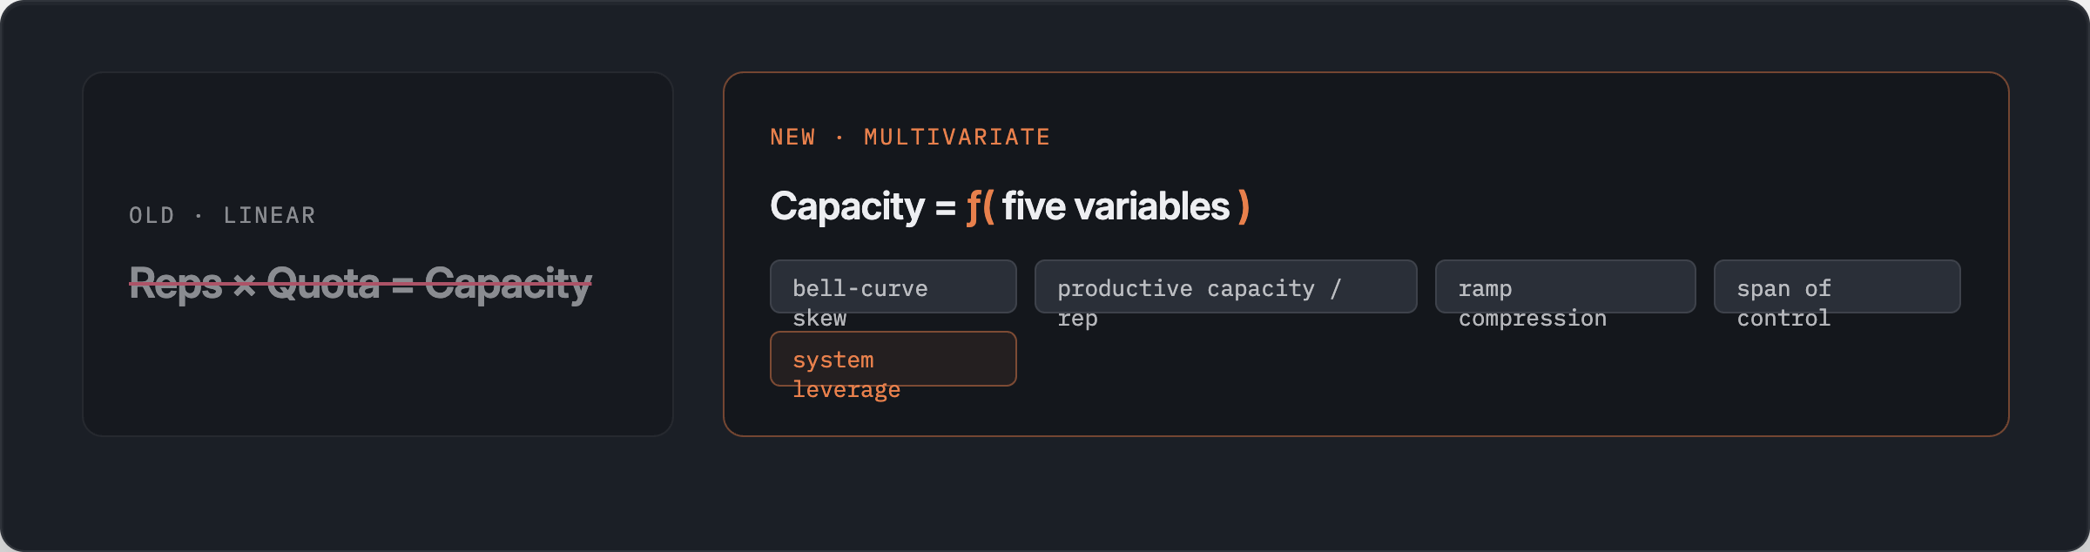Pick the span of control chip
Screen dimensions: 2090x552
(1837, 286)
